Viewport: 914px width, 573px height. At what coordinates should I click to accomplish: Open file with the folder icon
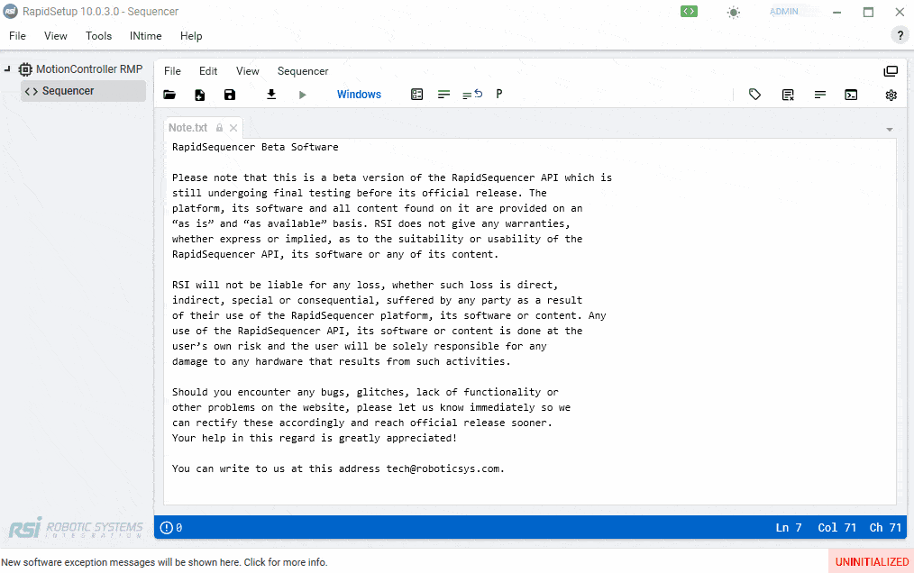pos(169,95)
